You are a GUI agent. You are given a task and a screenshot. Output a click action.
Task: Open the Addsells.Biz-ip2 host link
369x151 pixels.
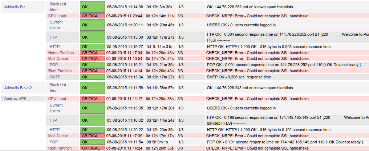tap(17, 88)
